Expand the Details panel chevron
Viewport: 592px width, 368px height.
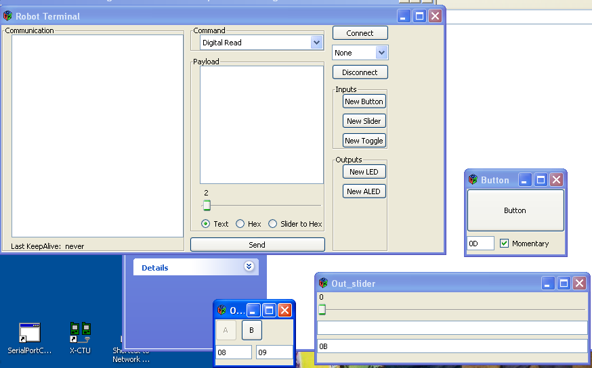point(249,267)
